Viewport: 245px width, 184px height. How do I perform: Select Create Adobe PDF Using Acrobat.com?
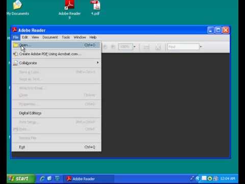click(56, 54)
